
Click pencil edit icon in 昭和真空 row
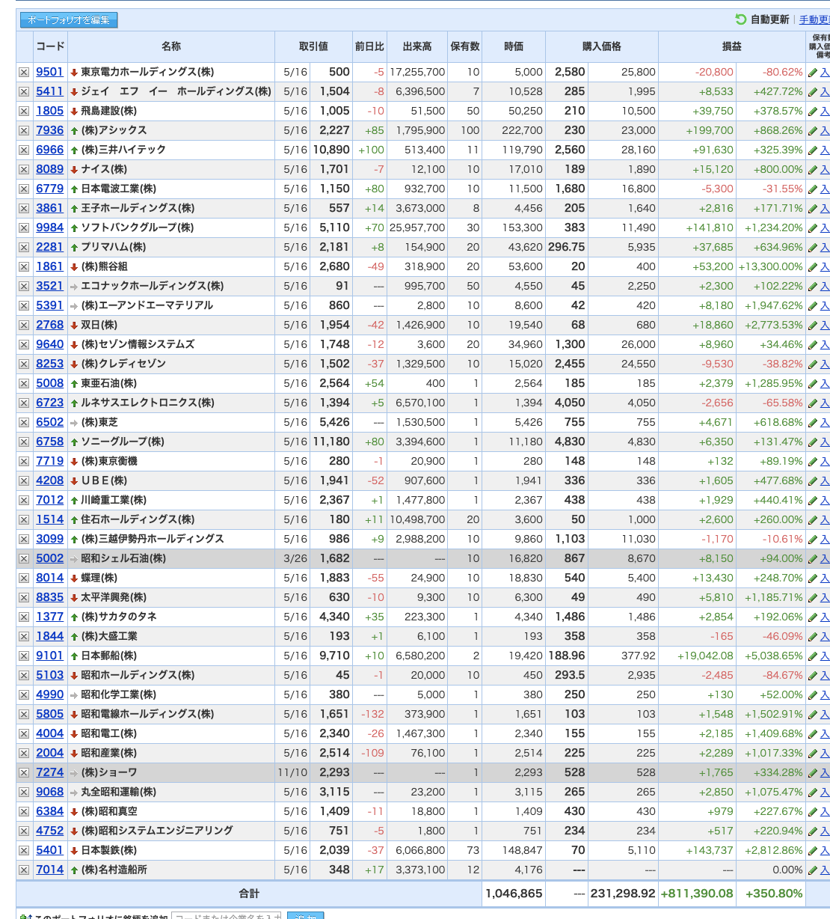pyautogui.click(x=813, y=811)
